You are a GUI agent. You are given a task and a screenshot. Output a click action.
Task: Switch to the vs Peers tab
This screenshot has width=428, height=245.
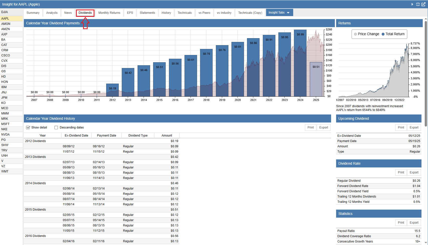tap(204, 13)
